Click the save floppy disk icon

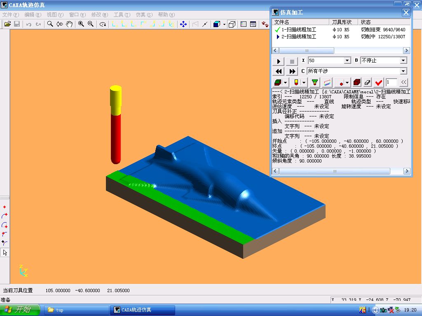pos(17,24)
